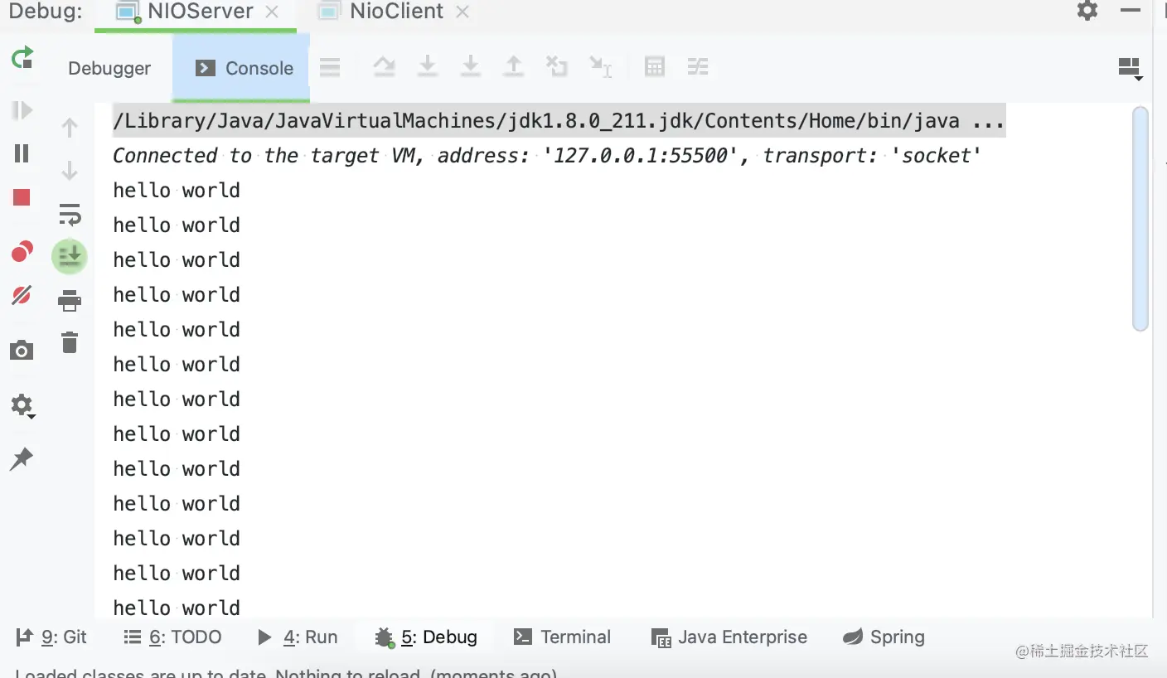Open the 6: TODO tool window

pyautogui.click(x=172, y=637)
